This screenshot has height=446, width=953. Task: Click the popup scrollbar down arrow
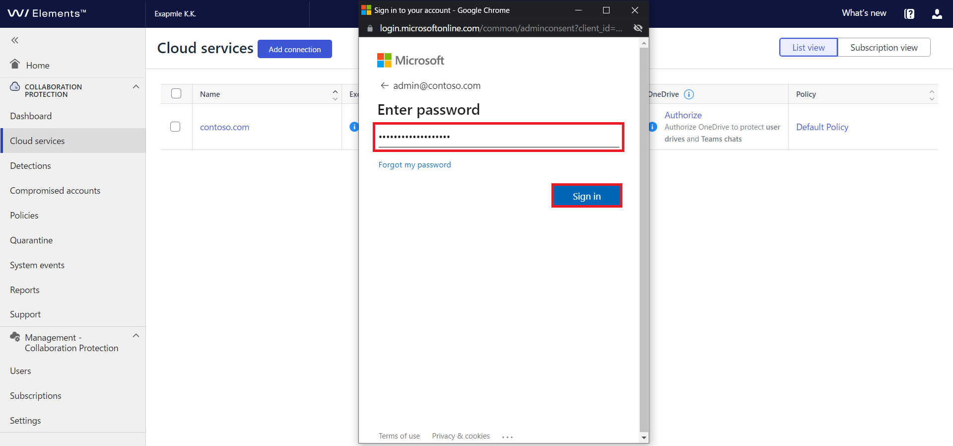[644, 438]
